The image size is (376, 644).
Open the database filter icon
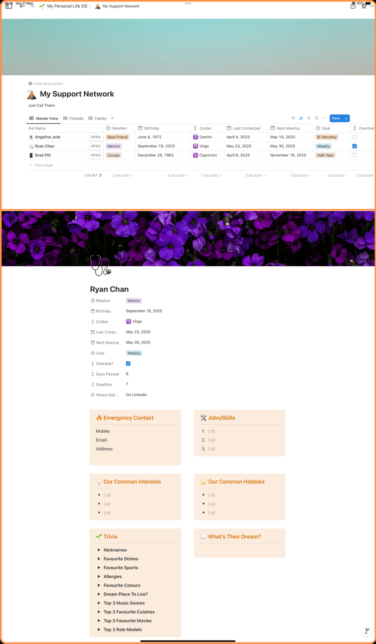pos(293,118)
